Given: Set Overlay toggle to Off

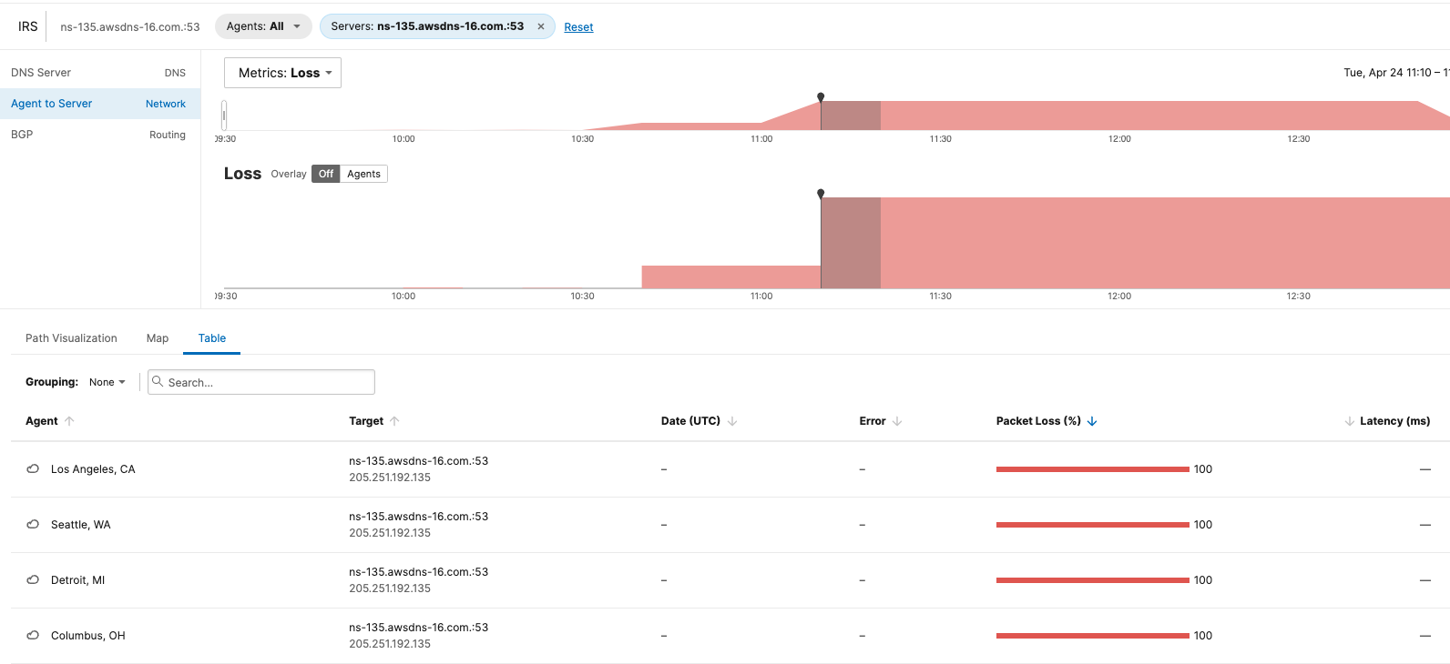Looking at the screenshot, I should coord(326,174).
